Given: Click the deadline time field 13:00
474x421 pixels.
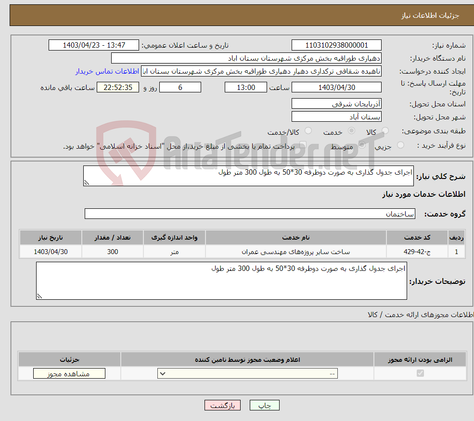Looking at the screenshot, I should pos(246,88).
